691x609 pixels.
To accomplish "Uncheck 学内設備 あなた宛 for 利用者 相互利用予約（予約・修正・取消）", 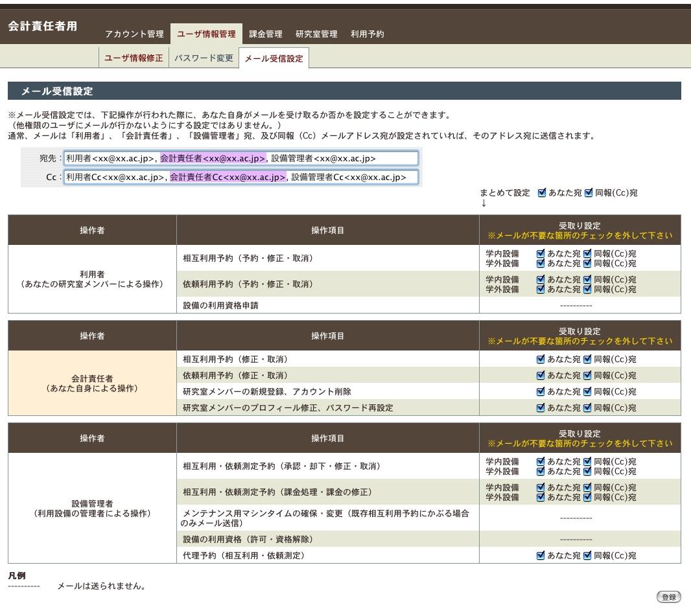I will (541, 253).
